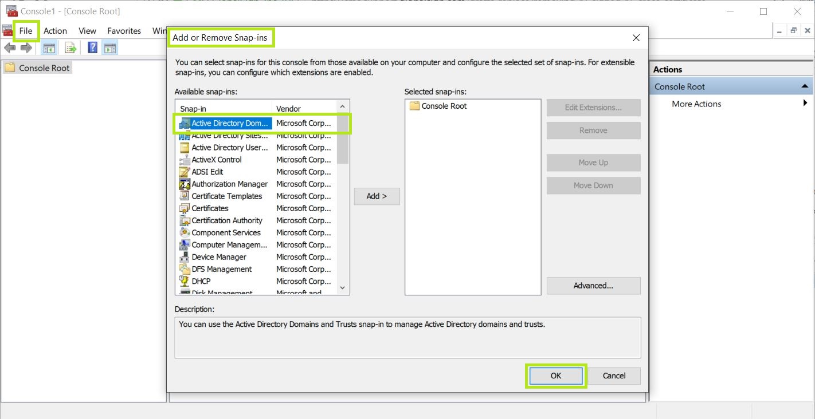
Task: Select the ADSI Edit snap-in icon
Action: coord(185,172)
